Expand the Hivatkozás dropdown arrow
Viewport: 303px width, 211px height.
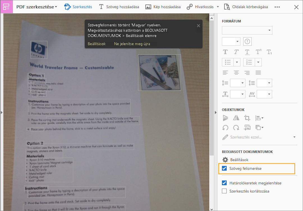click(x=218, y=7)
